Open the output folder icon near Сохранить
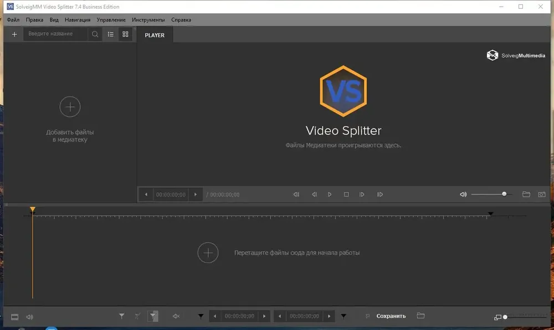Viewport: 554px width, 330px height. click(x=420, y=316)
